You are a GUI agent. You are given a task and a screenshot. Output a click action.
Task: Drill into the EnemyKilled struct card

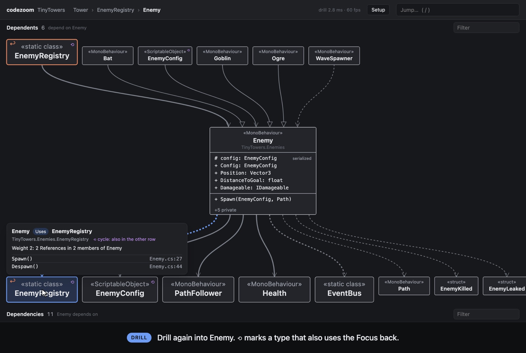click(456, 286)
